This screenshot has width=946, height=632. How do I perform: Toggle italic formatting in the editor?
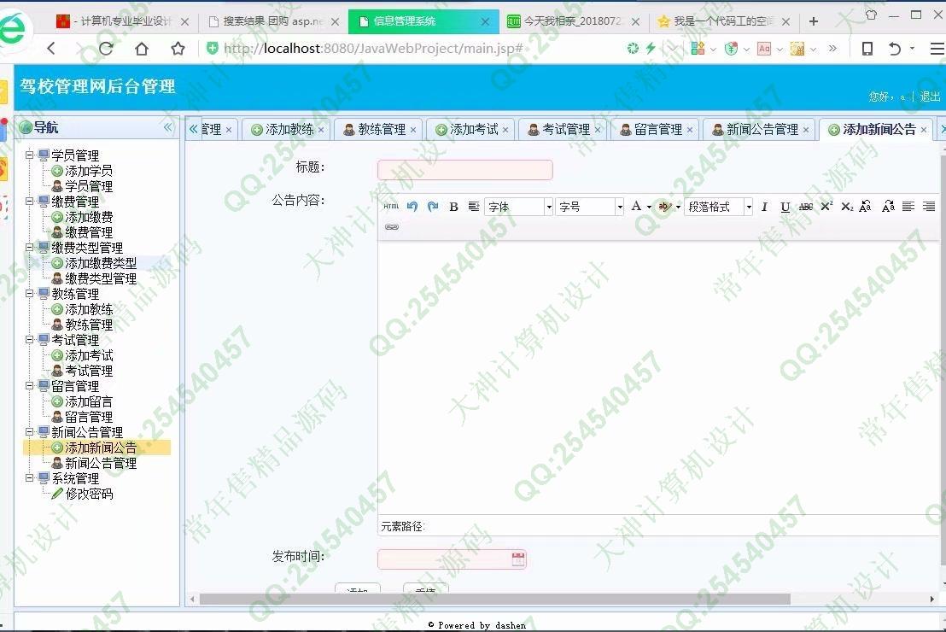coord(764,207)
